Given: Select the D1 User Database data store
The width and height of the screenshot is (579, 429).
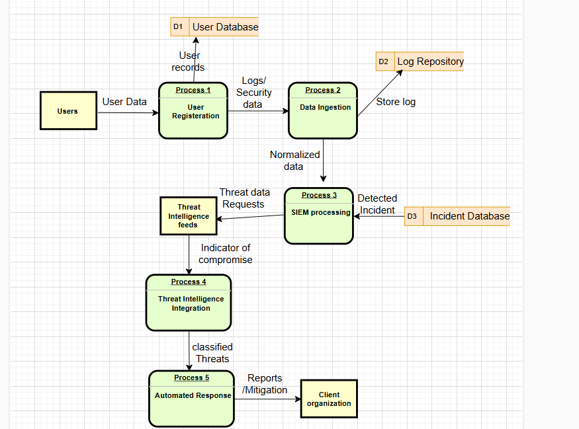Looking at the screenshot, I should pos(214,26).
